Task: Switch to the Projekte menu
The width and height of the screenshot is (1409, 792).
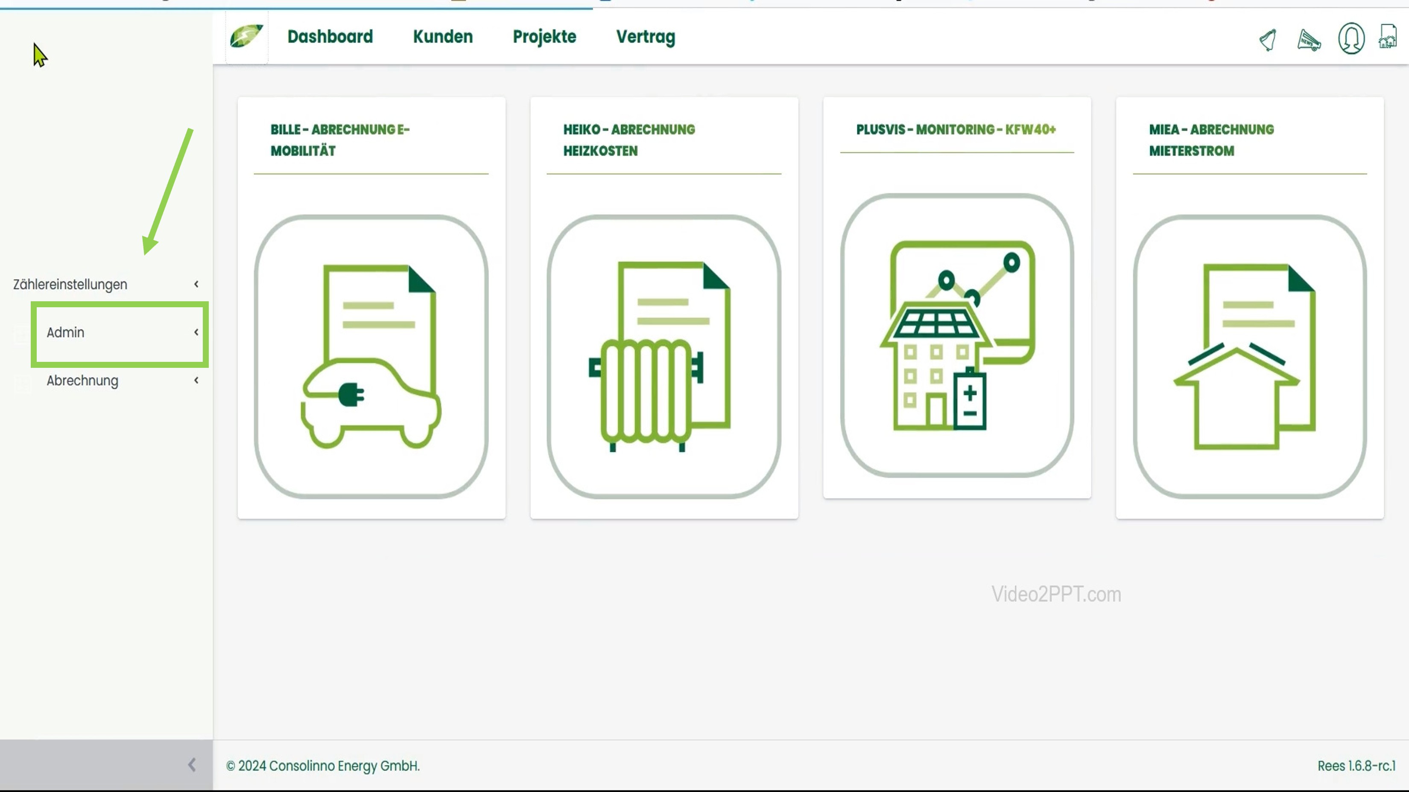Action: tap(544, 37)
